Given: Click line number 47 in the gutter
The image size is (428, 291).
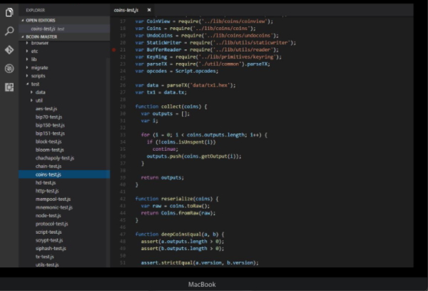Looking at the screenshot, I should 123,235.
